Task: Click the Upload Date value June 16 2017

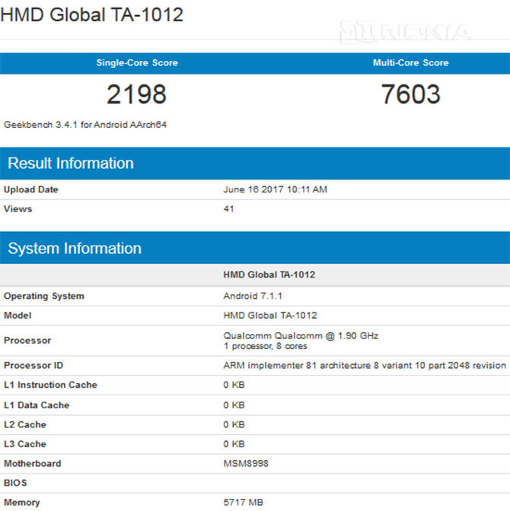Action: (275, 190)
